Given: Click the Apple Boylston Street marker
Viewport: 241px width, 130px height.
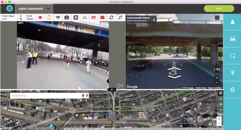Looking at the screenshot, I should 195,109.
